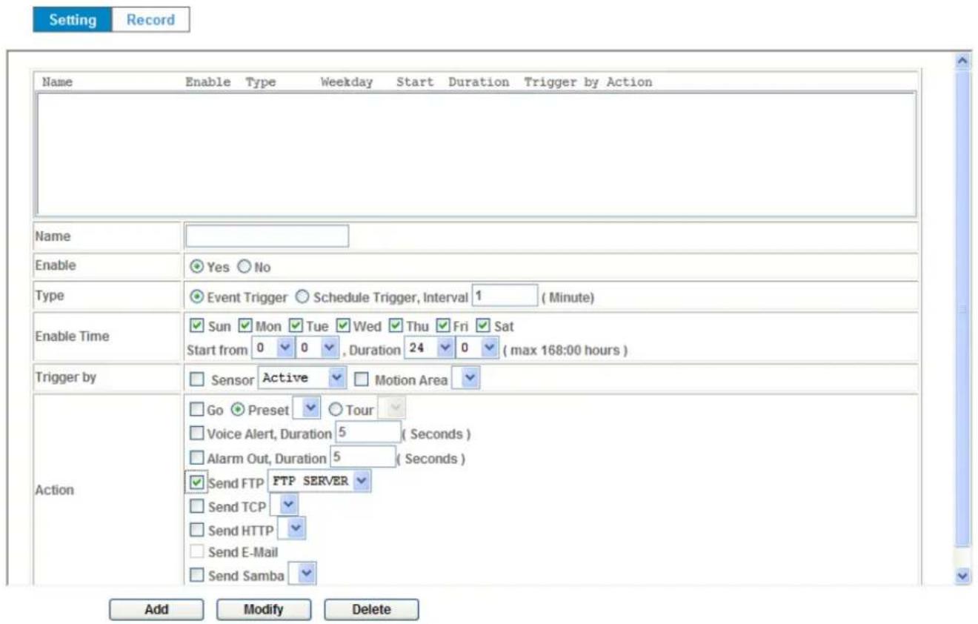
Task: Check the Go action checkbox
Action: [197, 410]
